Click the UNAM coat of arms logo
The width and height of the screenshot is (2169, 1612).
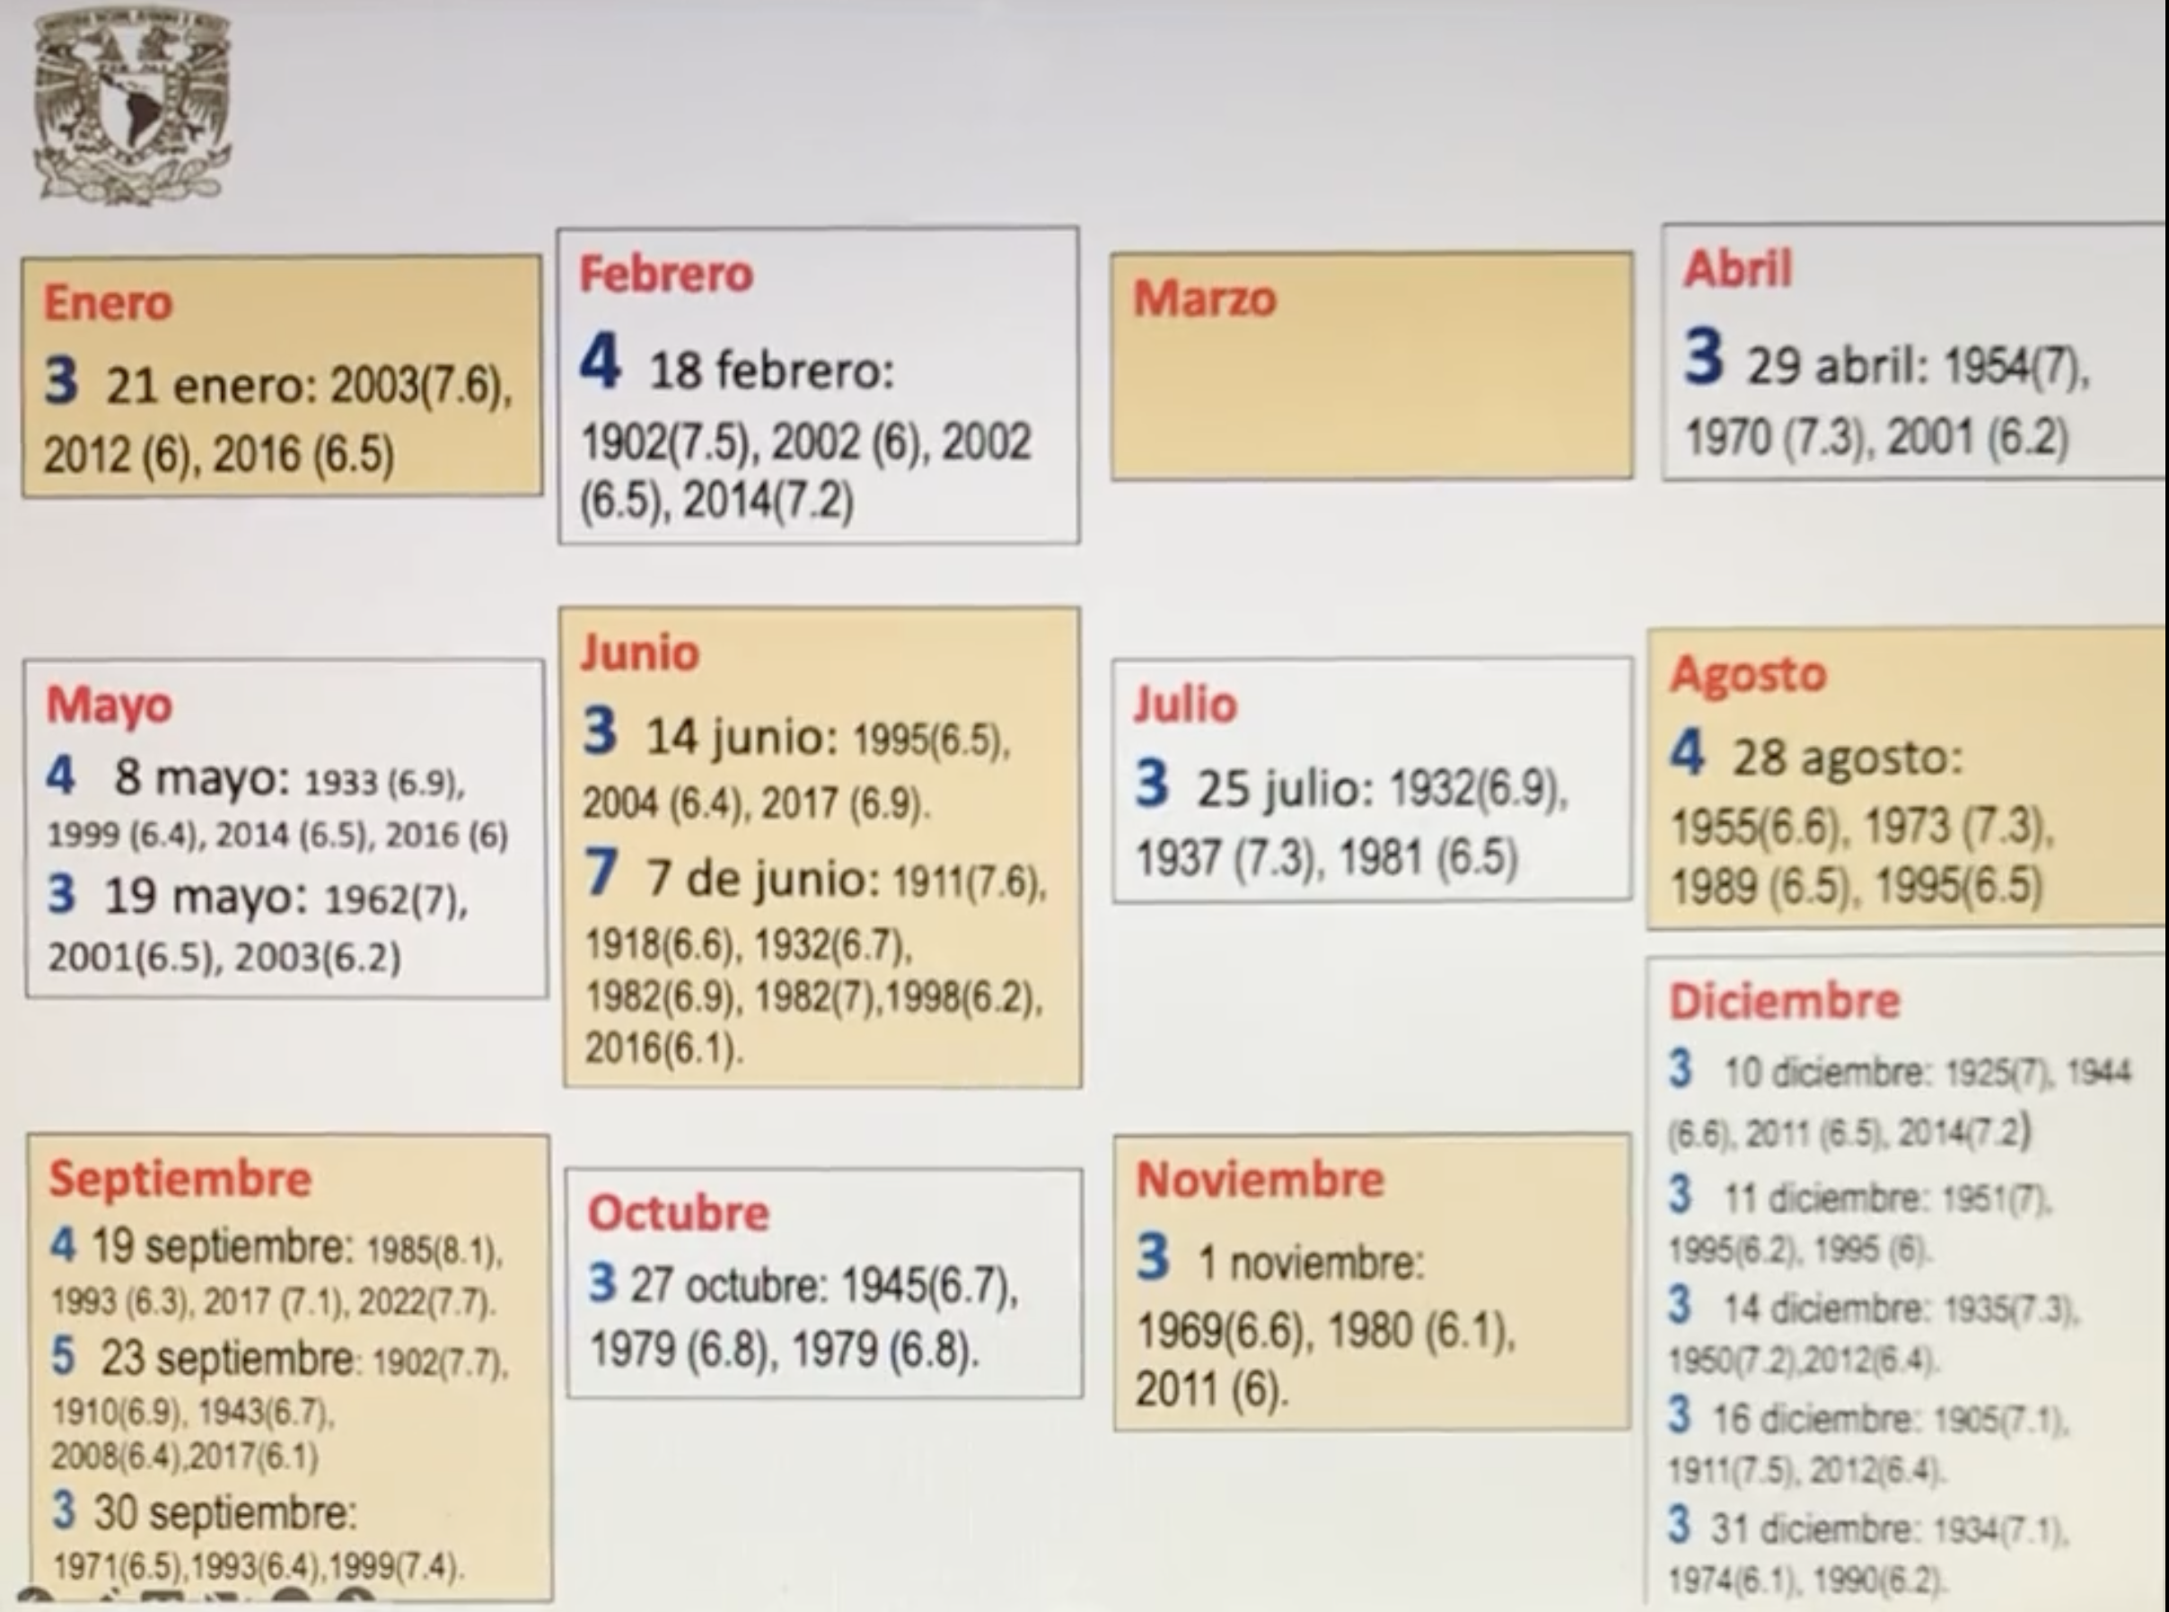coord(132,105)
